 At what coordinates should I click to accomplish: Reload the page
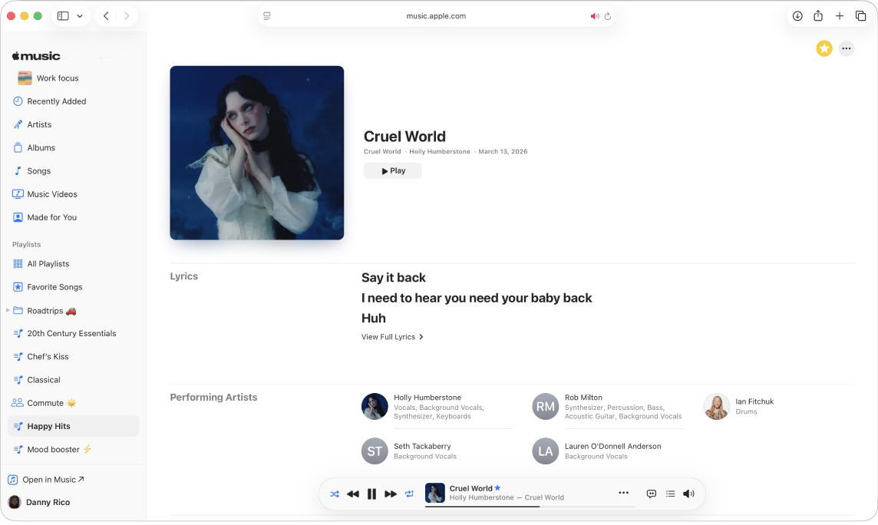tap(608, 16)
